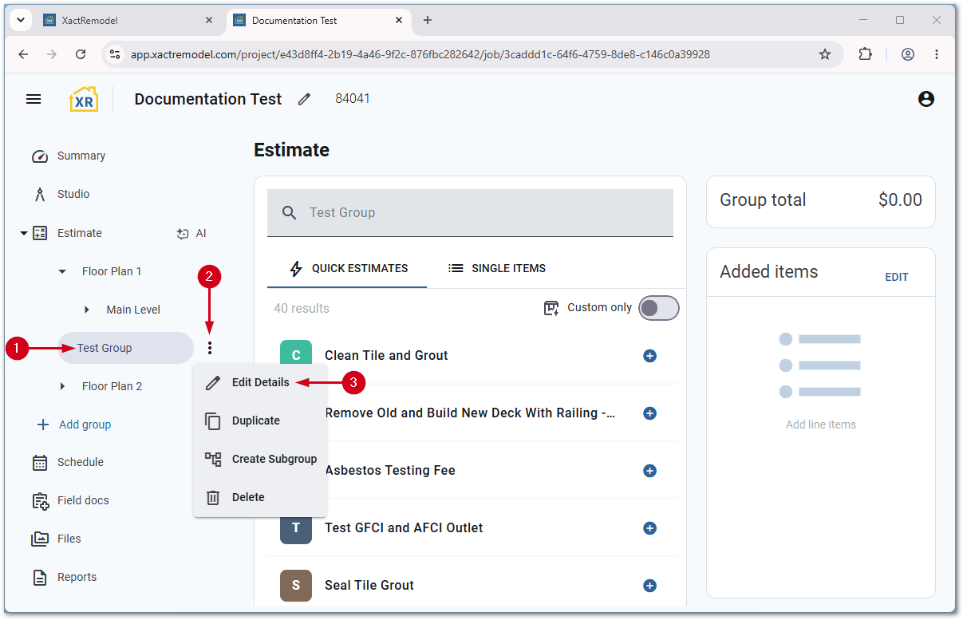This screenshot has height=620, width=963.
Task: Add Remove Old and Build New Deck item
Action: [649, 413]
